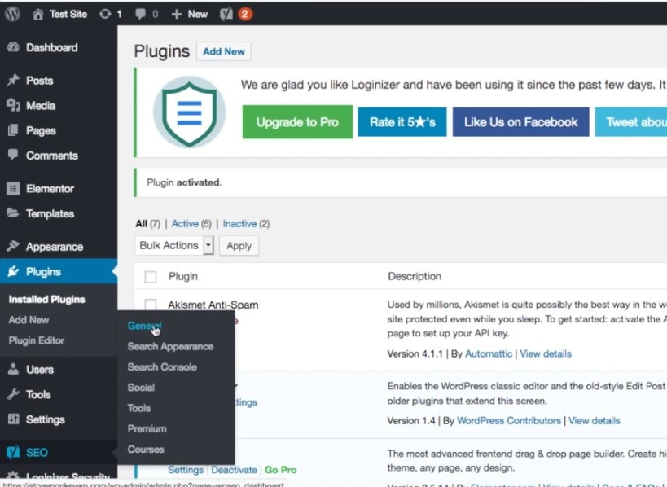Click the New label in admin bar
The image size is (667, 487).
[198, 14]
